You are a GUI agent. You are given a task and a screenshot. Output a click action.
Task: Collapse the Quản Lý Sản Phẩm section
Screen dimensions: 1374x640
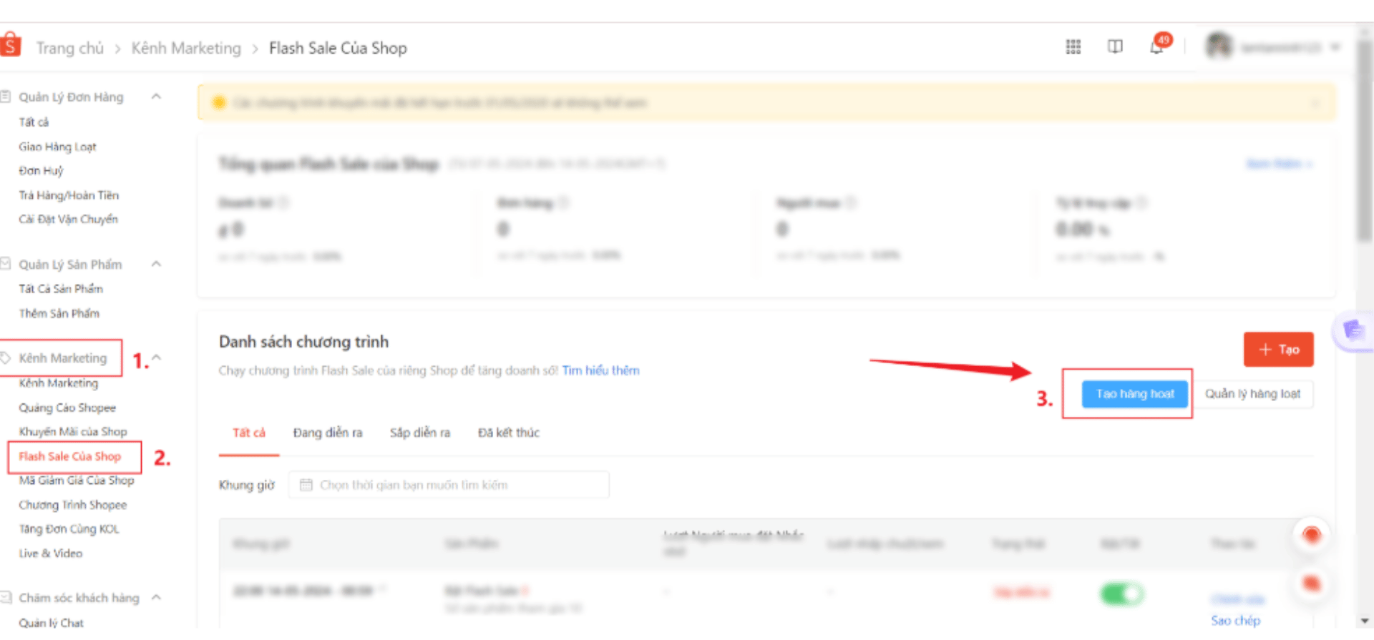(x=156, y=264)
